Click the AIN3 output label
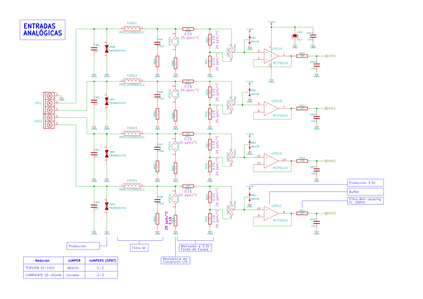This screenshot has width=423, height=299. pyautogui.click(x=331, y=213)
